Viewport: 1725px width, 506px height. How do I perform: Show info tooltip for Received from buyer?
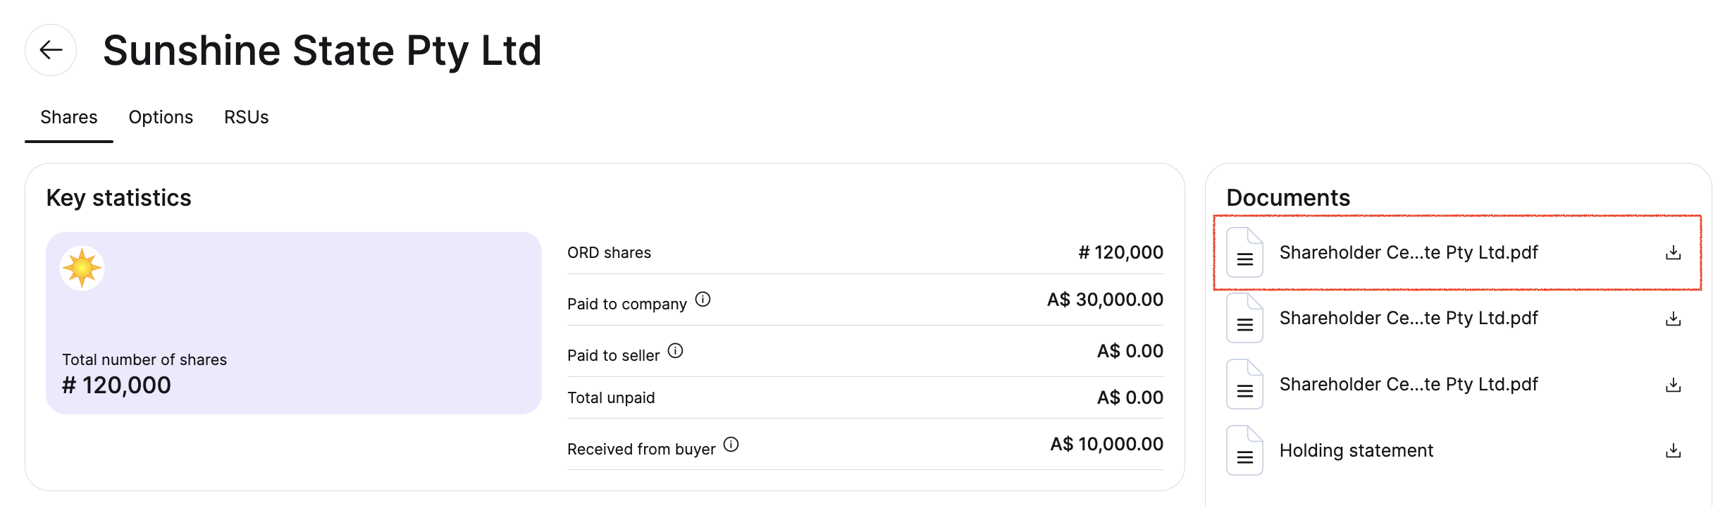731,445
